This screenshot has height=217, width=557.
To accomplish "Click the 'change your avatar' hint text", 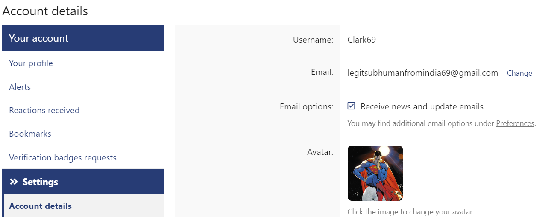I will coord(410,211).
